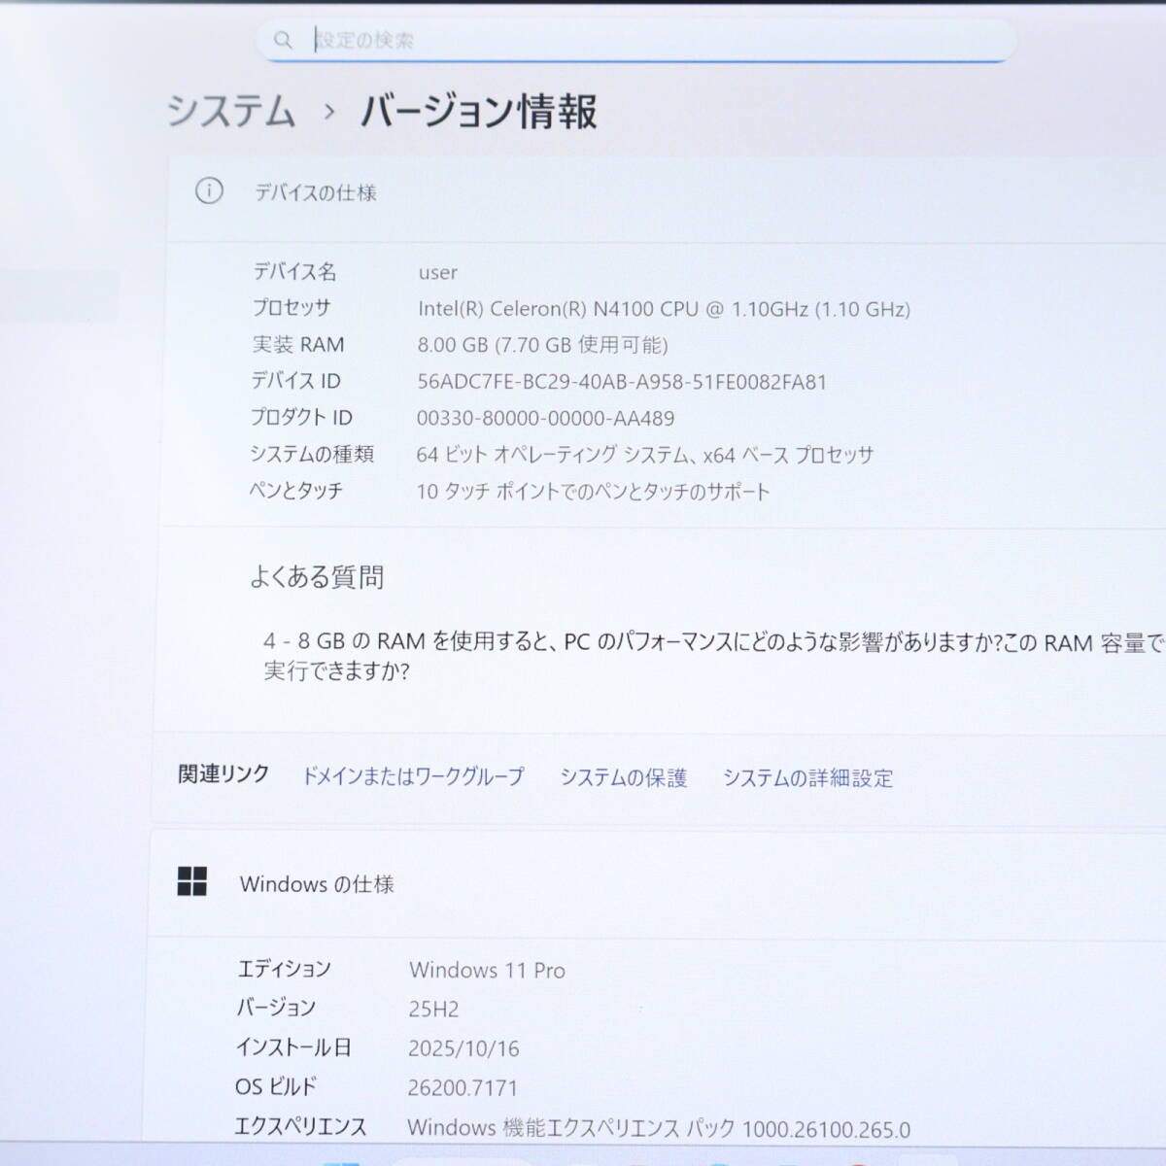Screen dimensions: 1166x1166
Task: Click the search magnifier icon
Action: pyautogui.click(x=283, y=40)
